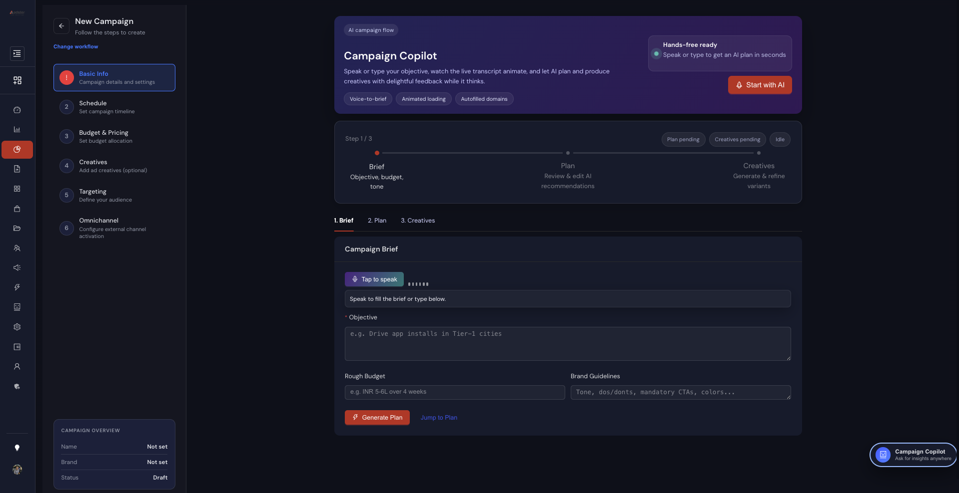The width and height of the screenshot is (959, 493).
Task: Click the Tap to speak button
Action: tap(374, 279)
